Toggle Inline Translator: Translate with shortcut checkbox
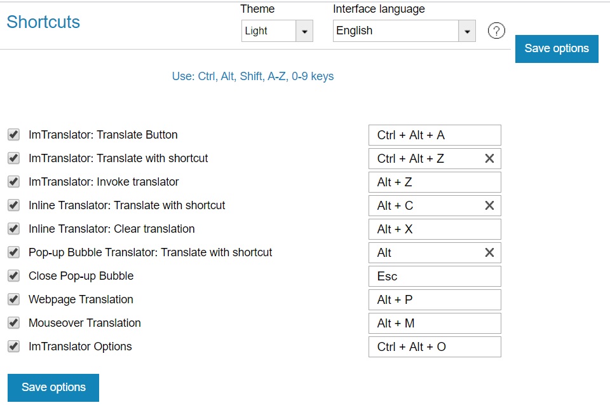Image resolution: width=610 pixels, height=405 pixels. click(13, 205)
